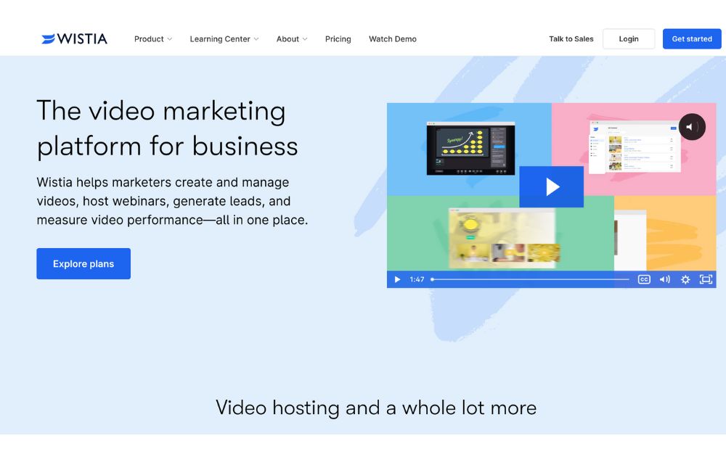
Task: Click the heading 'The video marketing platform for business'
Action: click(167, 128)
